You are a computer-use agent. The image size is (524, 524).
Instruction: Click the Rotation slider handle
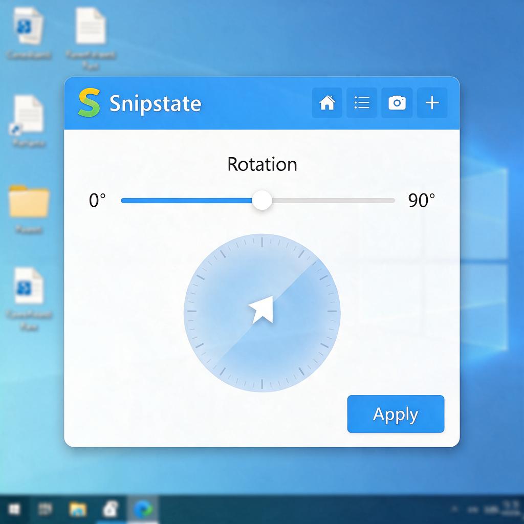click(262, 200)
